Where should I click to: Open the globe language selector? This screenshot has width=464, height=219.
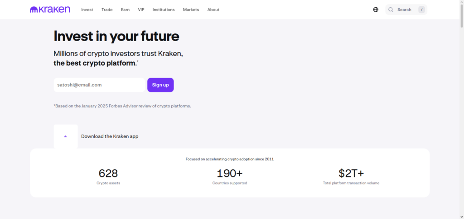pos(376,9)
